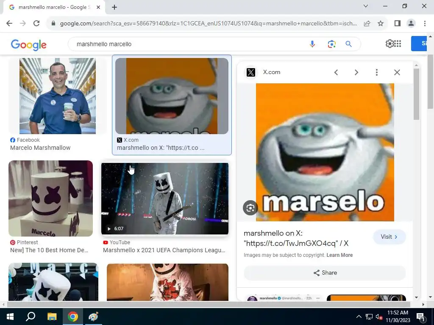Open muted volume tray icon

379,317
